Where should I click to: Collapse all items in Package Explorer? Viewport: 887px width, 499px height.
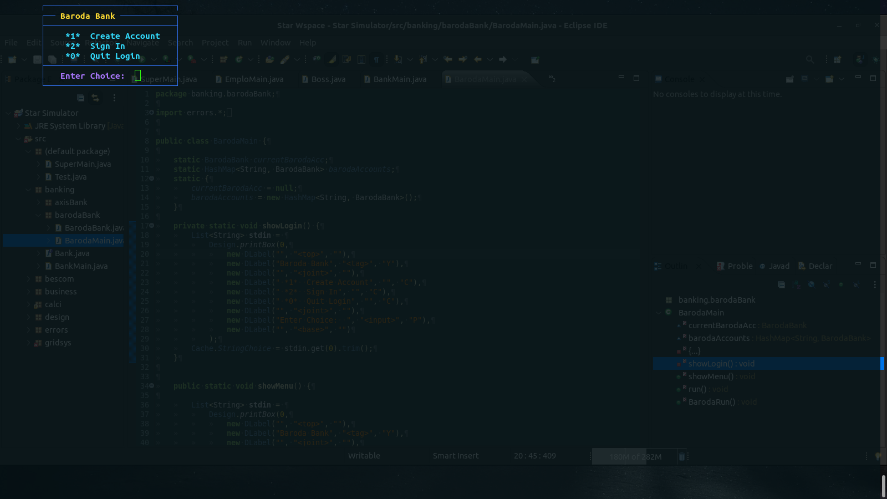[80, 98]
